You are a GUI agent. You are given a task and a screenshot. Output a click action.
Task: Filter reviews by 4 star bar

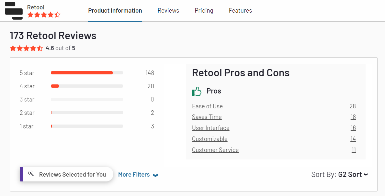click(x=87, y=86)
